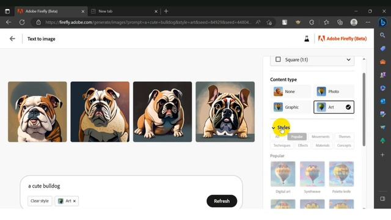Viewport: 391px width, 220px height.
Task: Click the sidebar Tools briefcase icon
Action: [x=382, y=62]
